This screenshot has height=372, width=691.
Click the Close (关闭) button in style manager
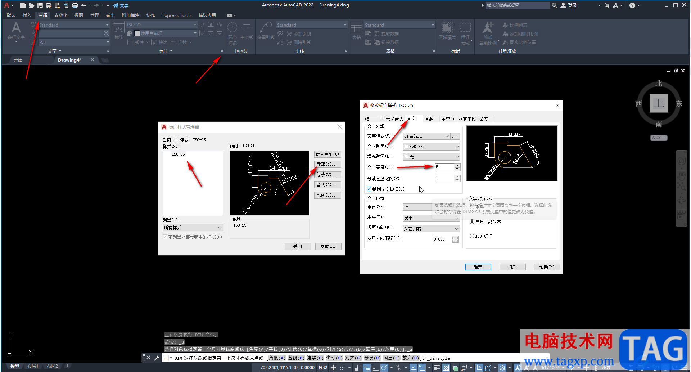point(298,246)
